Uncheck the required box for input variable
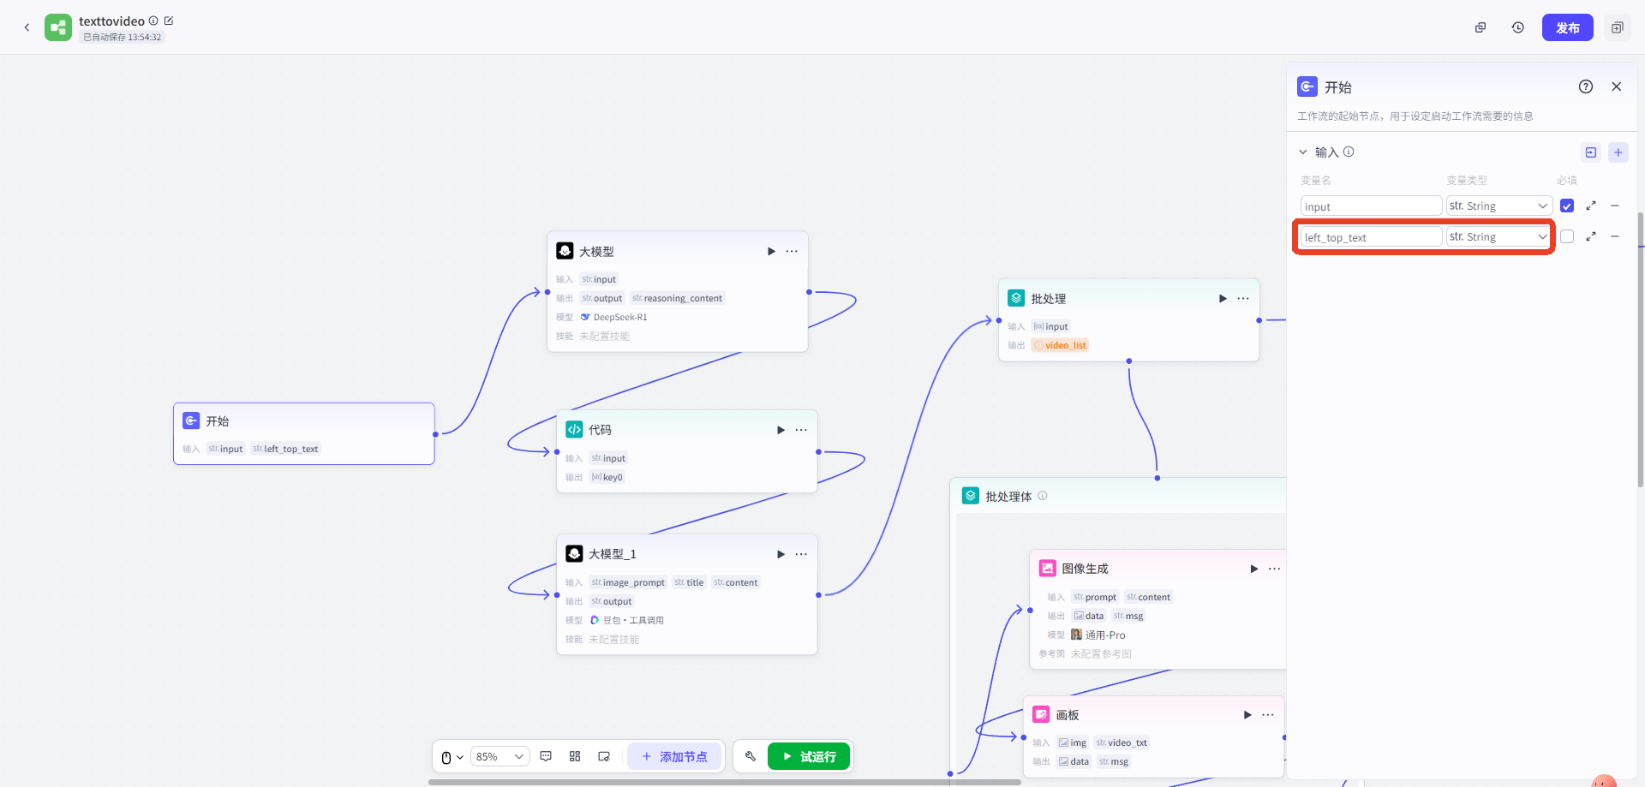Screen dimensions: 1645x787 pyautogui.click(x=1566, y=206)
